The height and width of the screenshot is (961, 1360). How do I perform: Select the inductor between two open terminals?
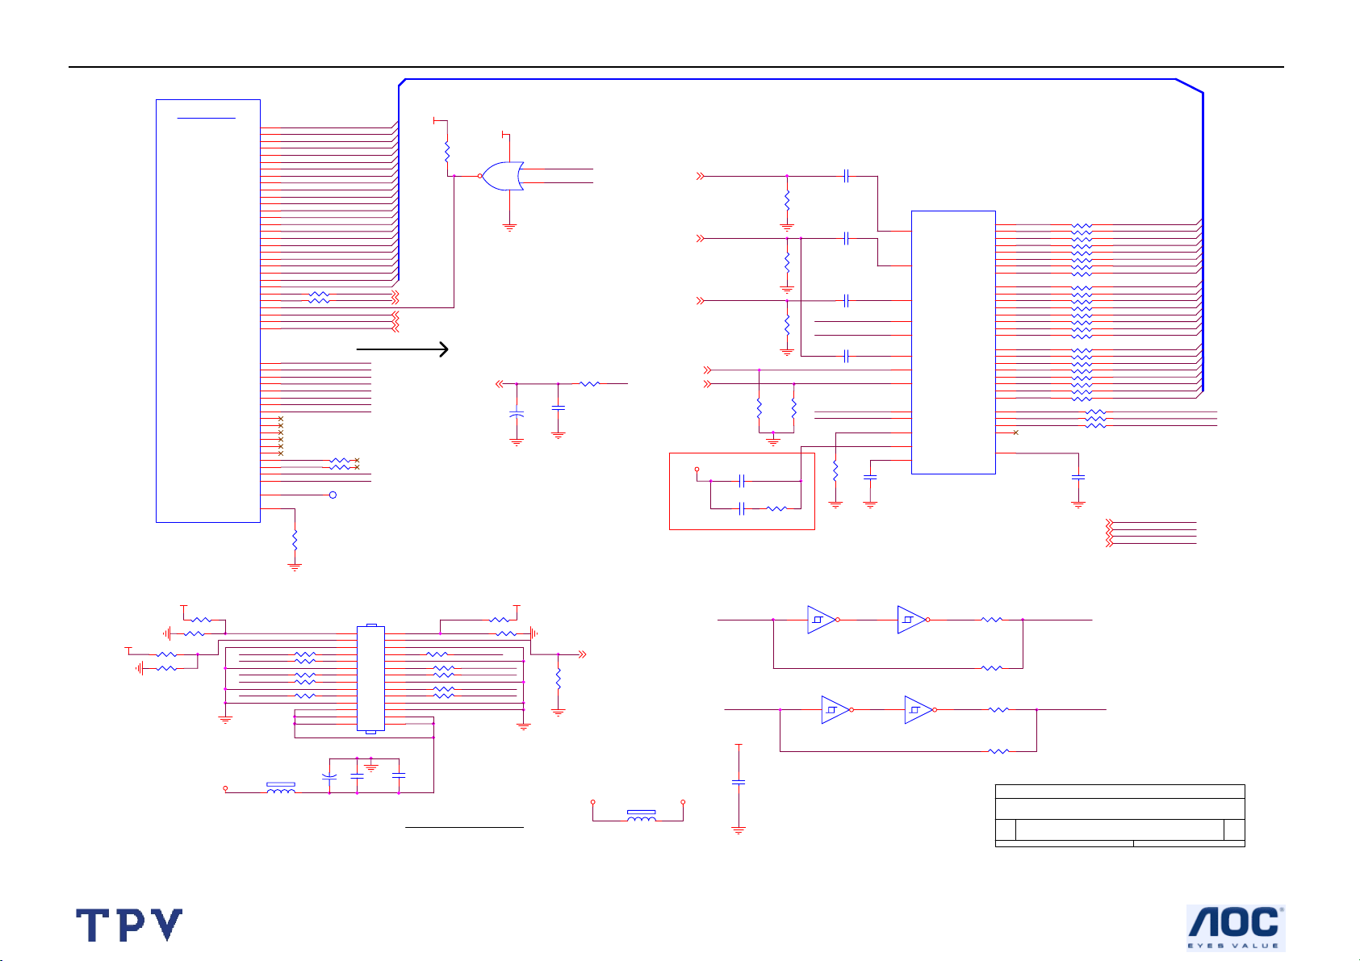tap(642, 816)
